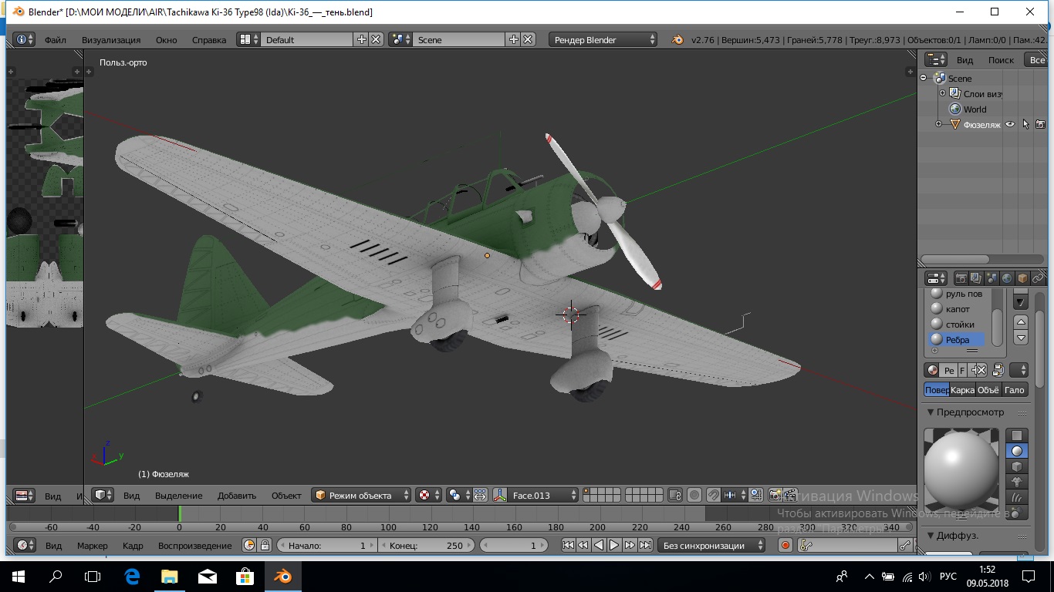
Task: Open the screen layout browse icon
Action: 248,39
